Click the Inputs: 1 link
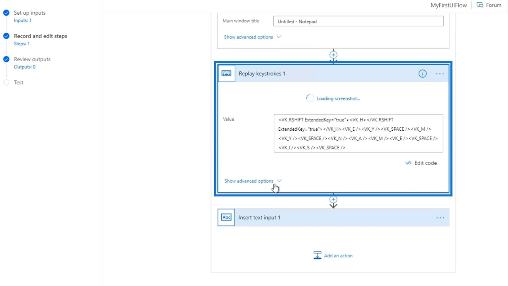The image size is (508, 286). [23, 20]
